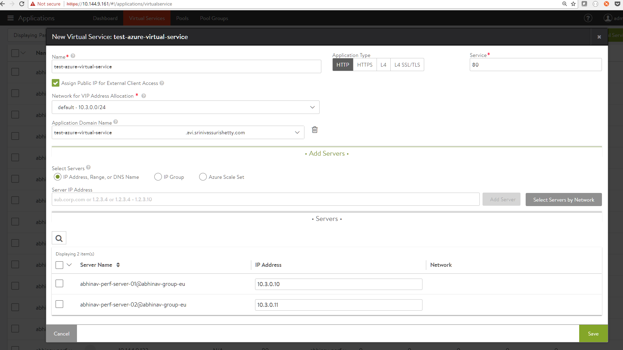Edit the IP address field 10.3.0.11
The width and height of the screenshot is (623, 350).
pyautogui.click(x=339, y=305)
